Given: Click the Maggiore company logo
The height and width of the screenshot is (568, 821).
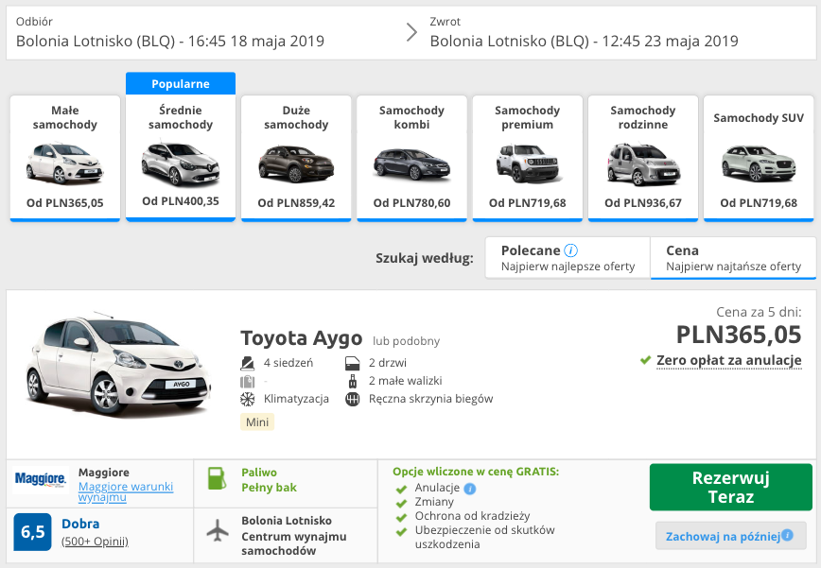Looking at the screenshot, I should click(x=41, y=479).
